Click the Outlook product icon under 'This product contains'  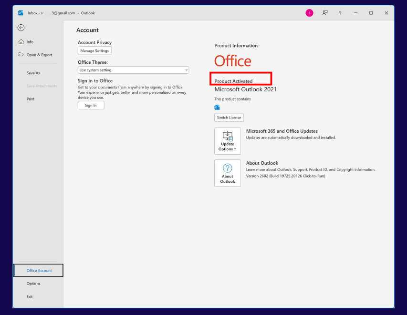click(217, 107)
